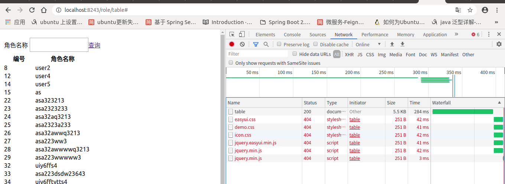This screenshot has width=505, height=184.
Task: Enable the Preserve log checkbox
Action: (279, 44)
